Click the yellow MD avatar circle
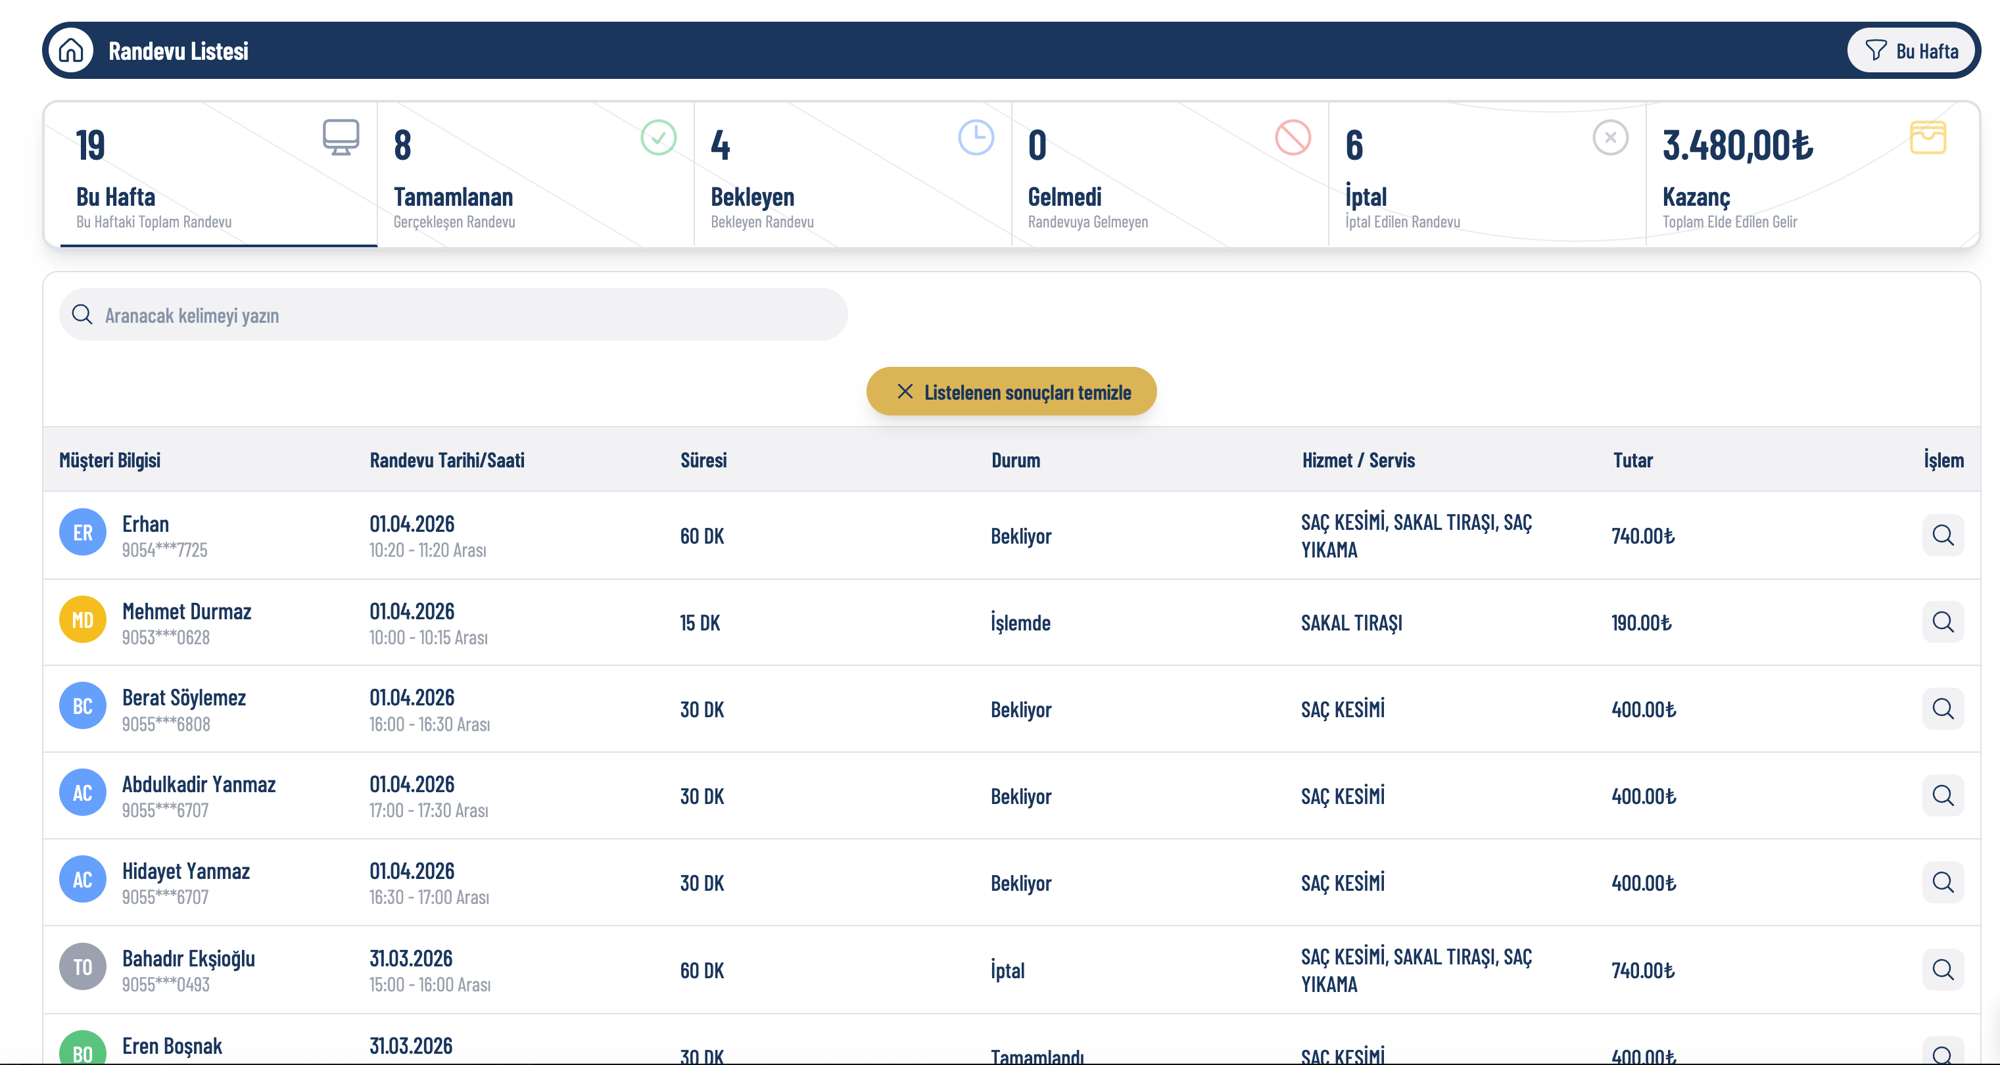Viewport: 2000px width, 1065px height. [82, 619]
